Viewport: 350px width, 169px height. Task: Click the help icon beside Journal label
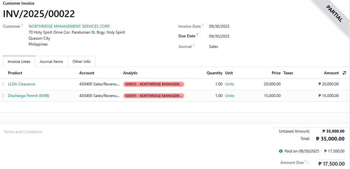click(x=193, y=45)
